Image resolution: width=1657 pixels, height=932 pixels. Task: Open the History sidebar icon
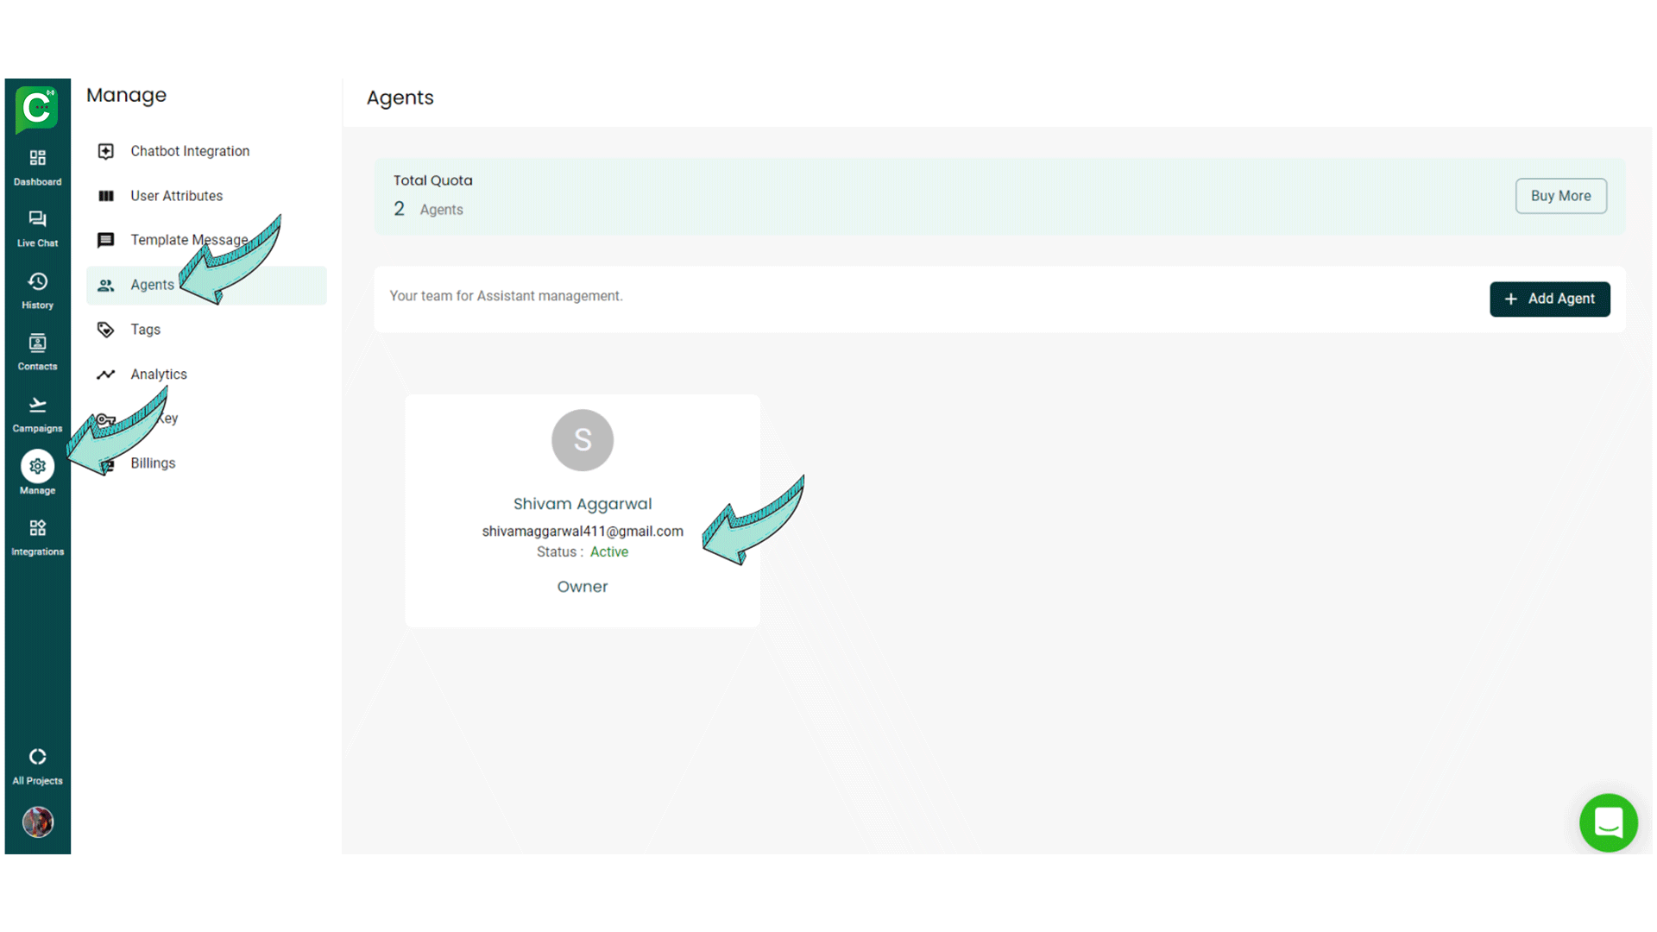coord(37,290)
